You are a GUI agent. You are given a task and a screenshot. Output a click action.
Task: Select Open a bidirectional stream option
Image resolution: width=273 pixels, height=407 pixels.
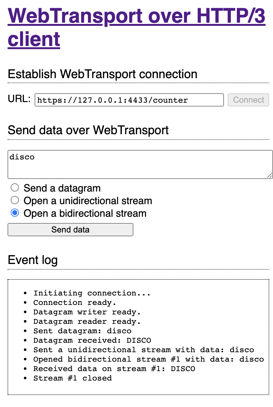[x=14, y=213]
